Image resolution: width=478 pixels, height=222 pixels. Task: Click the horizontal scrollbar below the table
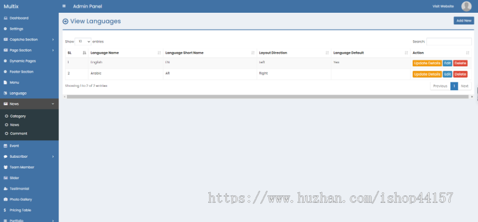(x=268, y=97)
